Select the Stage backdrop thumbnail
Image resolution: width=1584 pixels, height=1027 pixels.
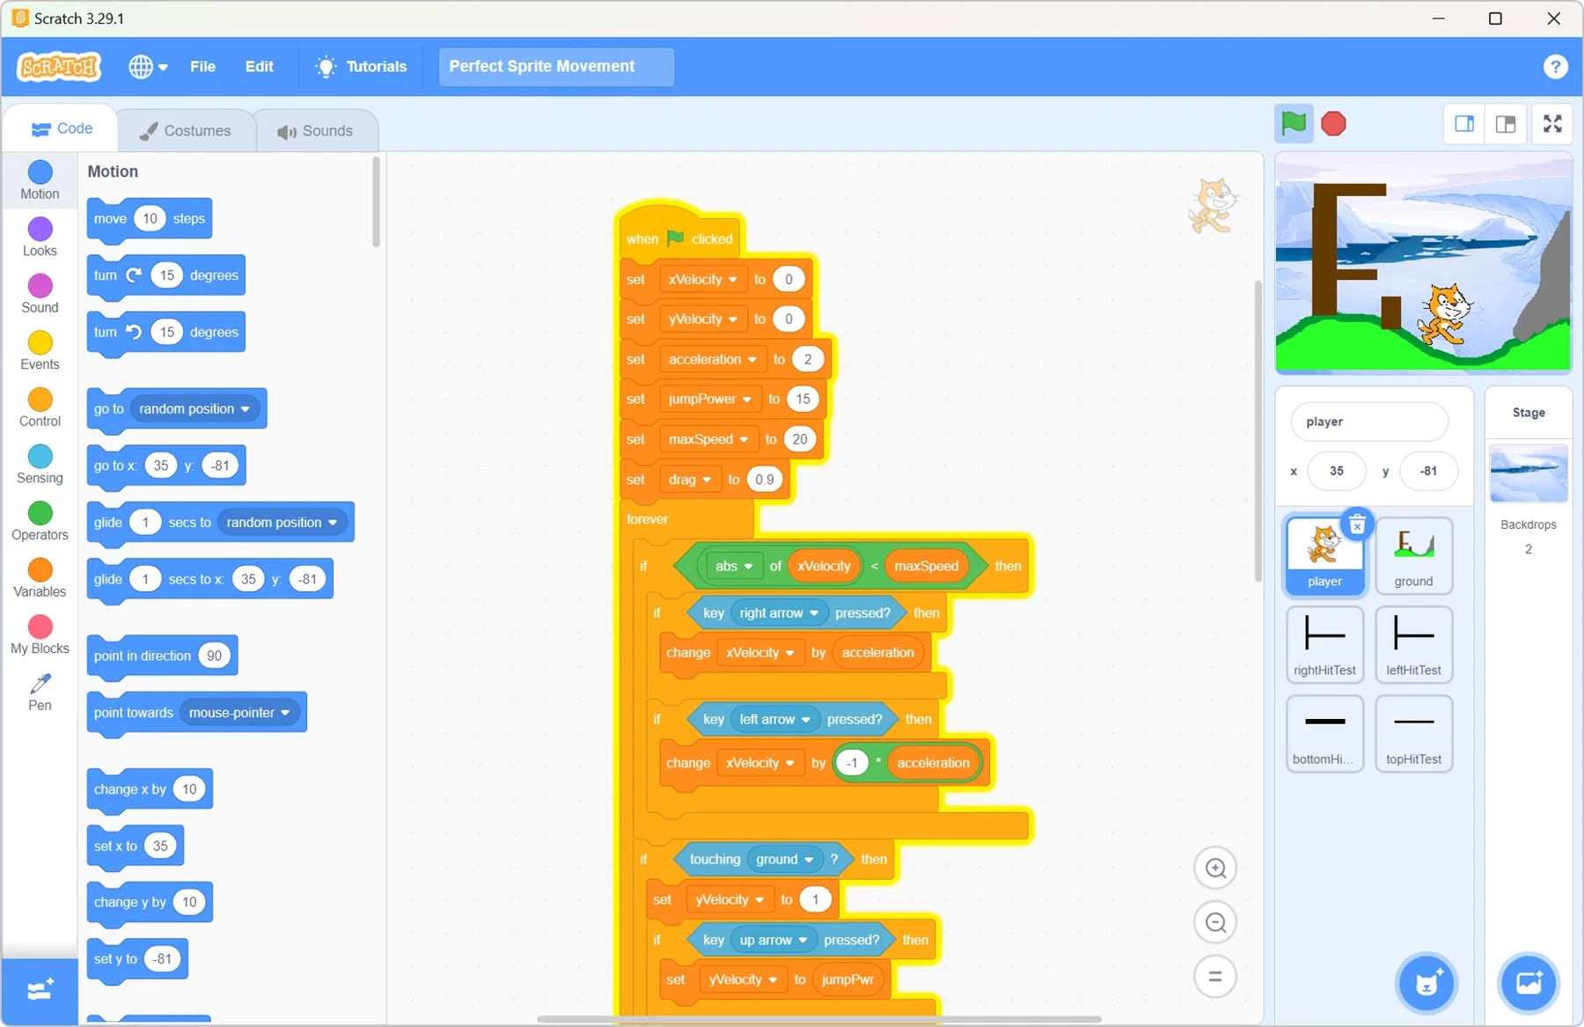1529,473
